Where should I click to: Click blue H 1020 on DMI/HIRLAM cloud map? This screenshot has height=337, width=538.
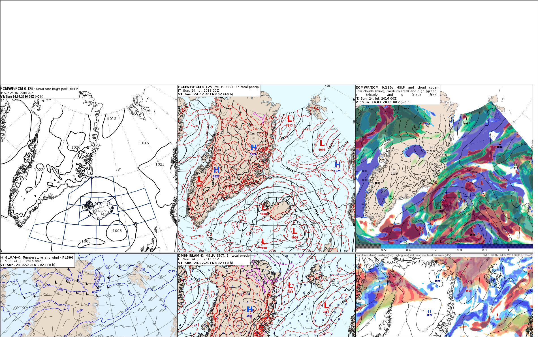(437, 279)
